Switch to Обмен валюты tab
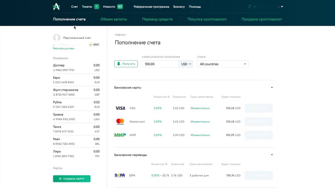335x188 pixels. [114, 19]
